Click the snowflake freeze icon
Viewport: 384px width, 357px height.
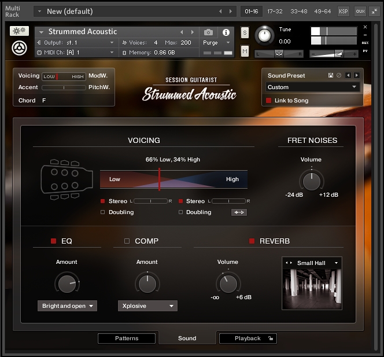19,31
